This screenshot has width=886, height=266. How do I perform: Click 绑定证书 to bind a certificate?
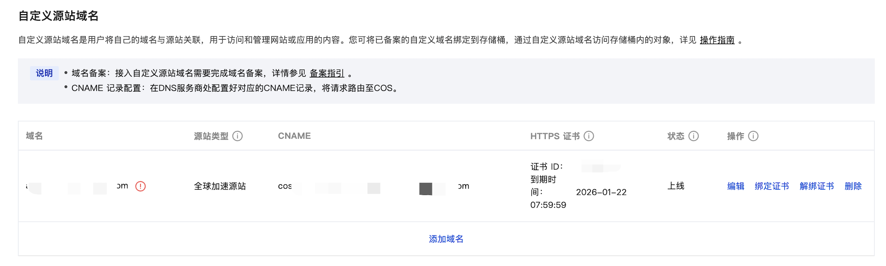(x=772, y=186)
